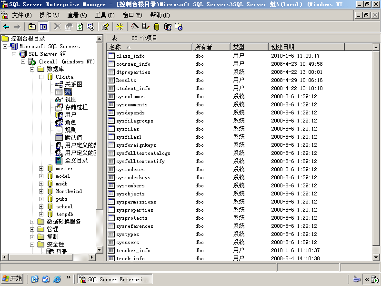The image size is (381, 286).
Task: Sort by the 创建日期 column header
Action: point(306,47)
